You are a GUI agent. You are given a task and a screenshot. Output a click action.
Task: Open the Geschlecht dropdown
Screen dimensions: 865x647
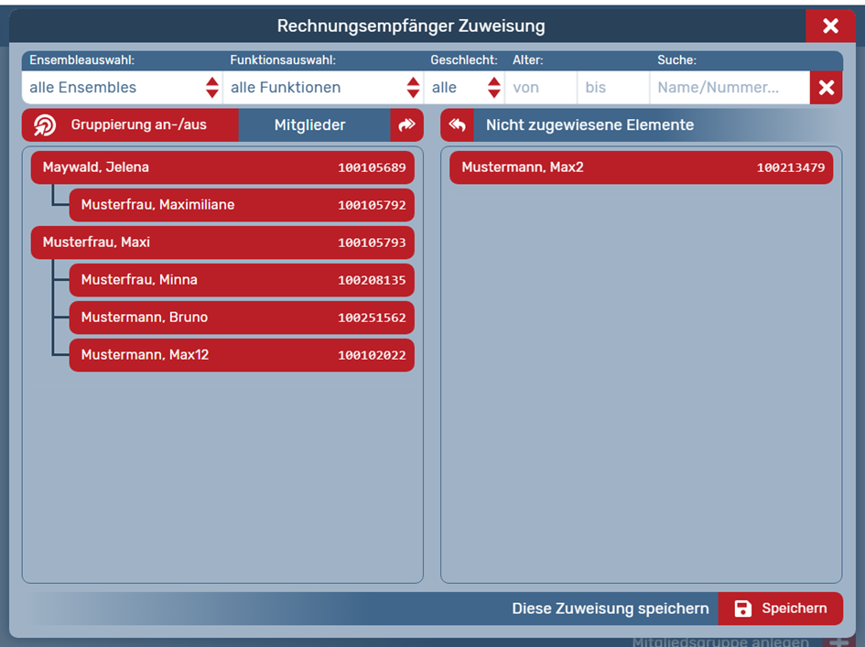465,88
